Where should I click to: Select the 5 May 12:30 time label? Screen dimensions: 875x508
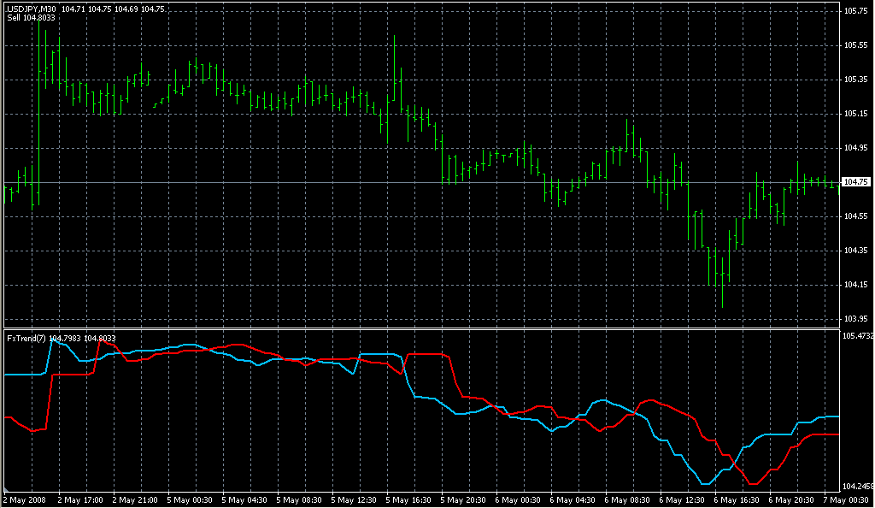355,499
